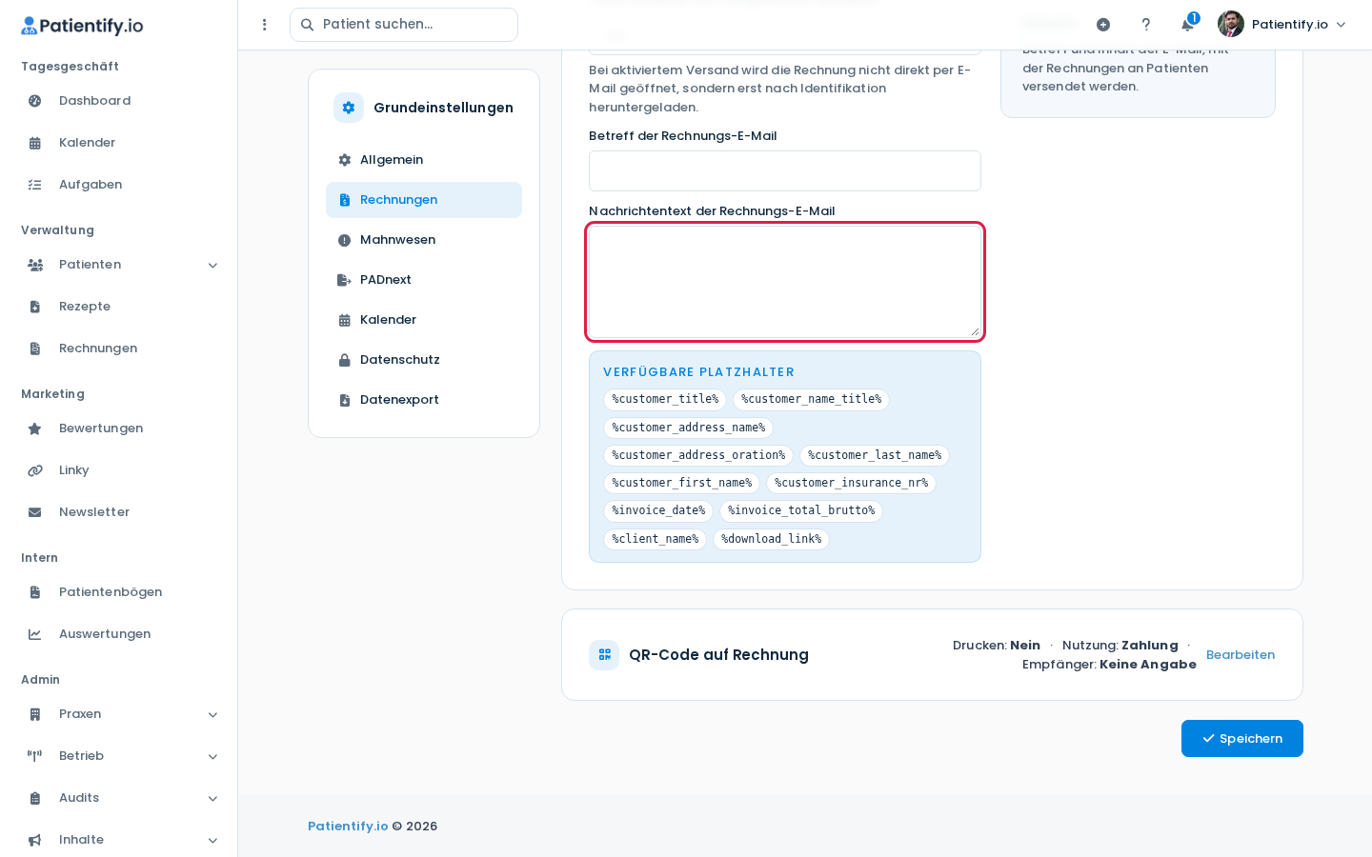Viewport: 1372px width, 857px height.
Task: Click the Linky link icon
Action: 35,470
